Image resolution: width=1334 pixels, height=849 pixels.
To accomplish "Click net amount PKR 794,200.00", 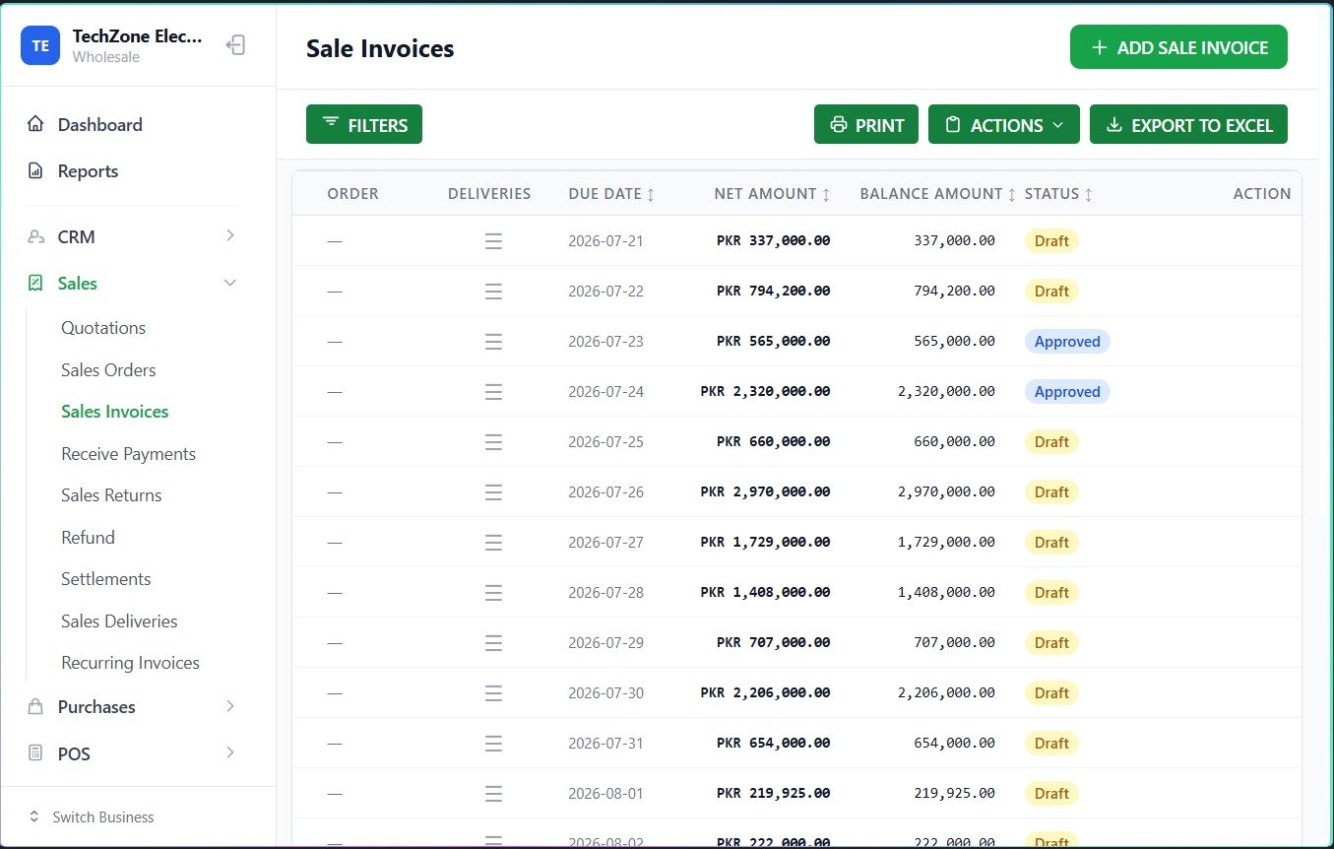I will (773, 291).
